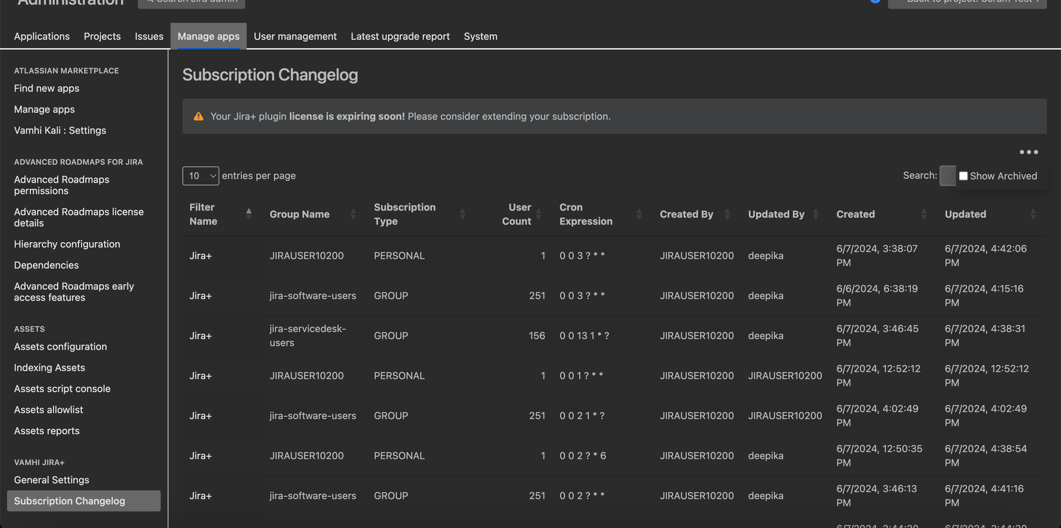Click the license expiring warning triangle icon
The width and height of the screenshot is (1061, 528).
point(199,116)
